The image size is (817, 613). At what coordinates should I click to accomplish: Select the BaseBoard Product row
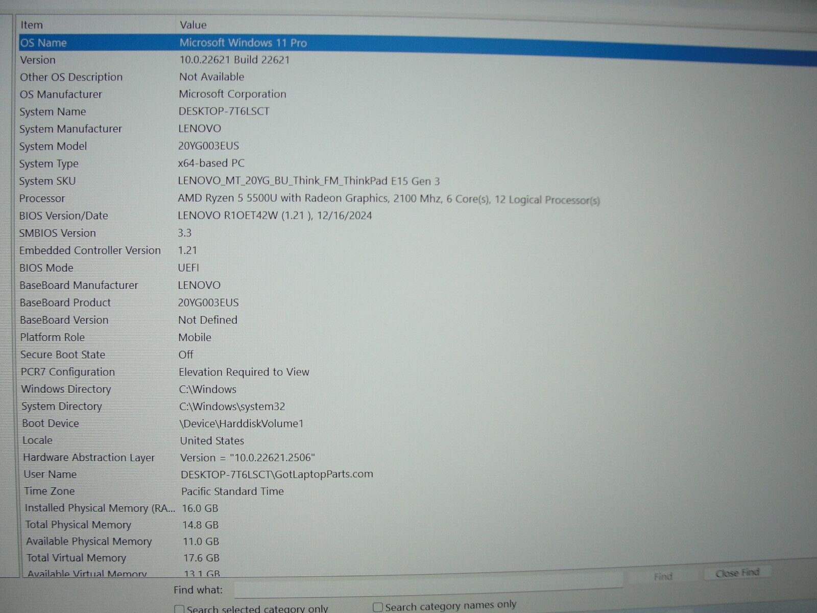tap(417, 302)
